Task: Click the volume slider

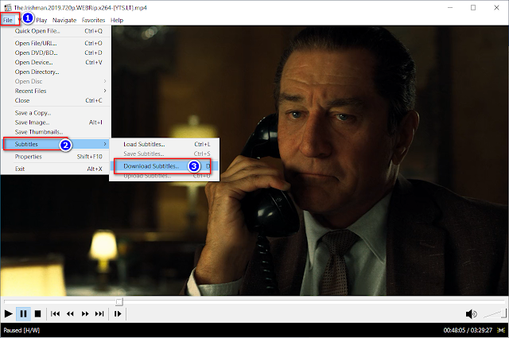Action: click(x=495, y=313)
